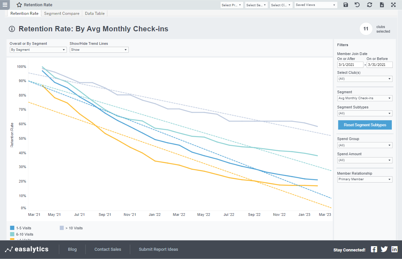Open the Contact Sales link
402x259 pixels.
pyautogui.click(x=108, y=249)
